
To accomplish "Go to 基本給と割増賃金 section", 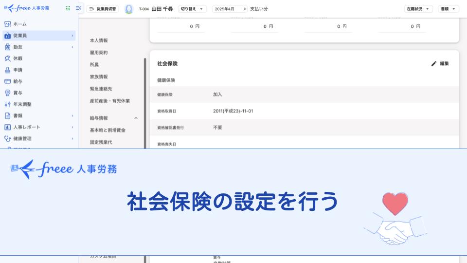I will tap(108, 131).
